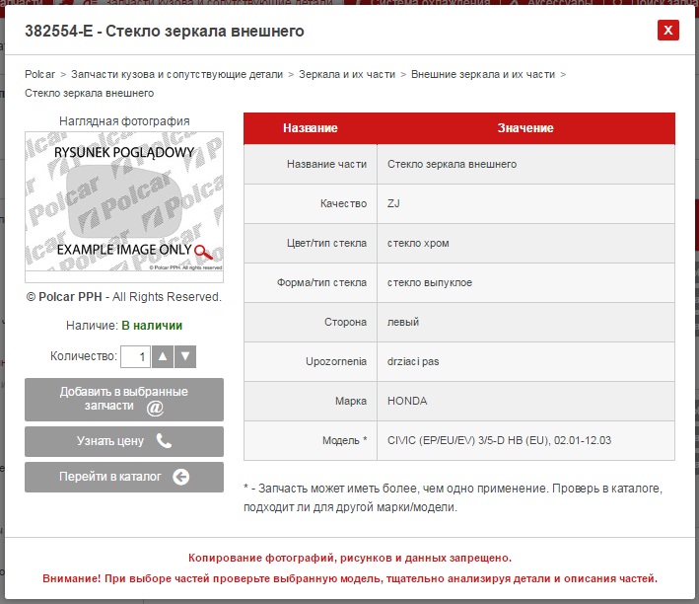This screenshot has width=699, height=604.
Task: Click the Название table column header
Action: click(x=310, y=128)
